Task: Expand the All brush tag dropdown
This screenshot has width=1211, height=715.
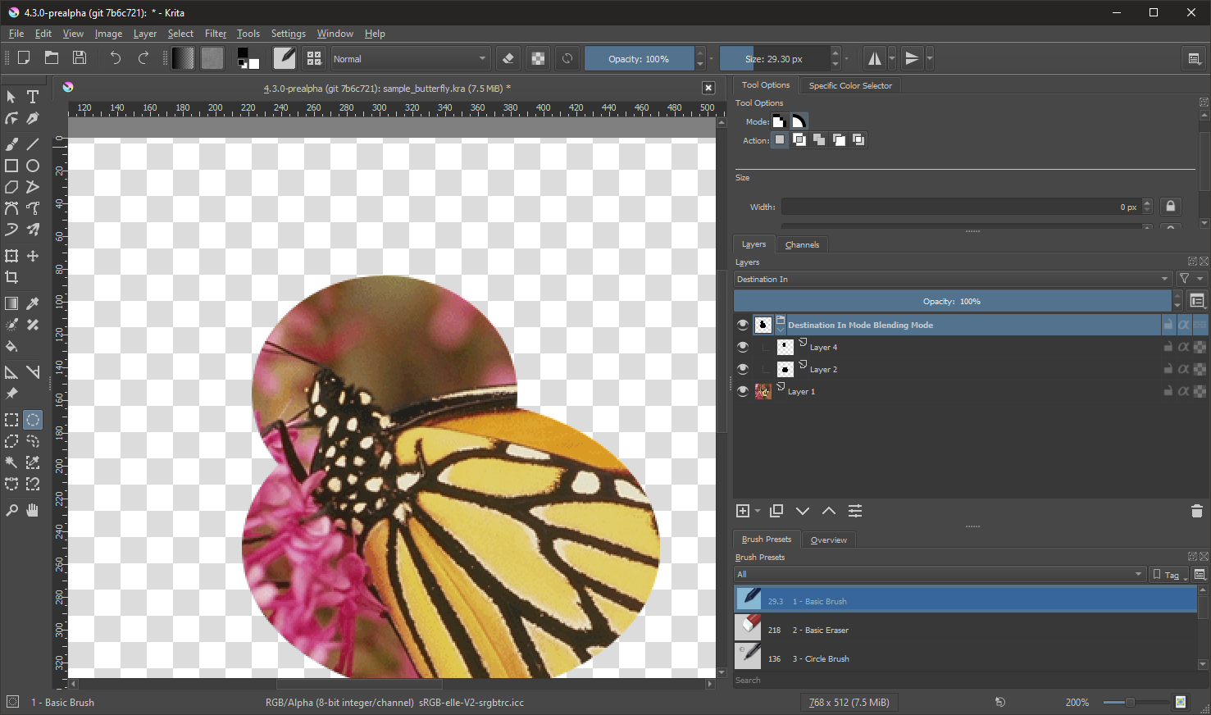Action: pyautogui.click(x=939, y=574)
